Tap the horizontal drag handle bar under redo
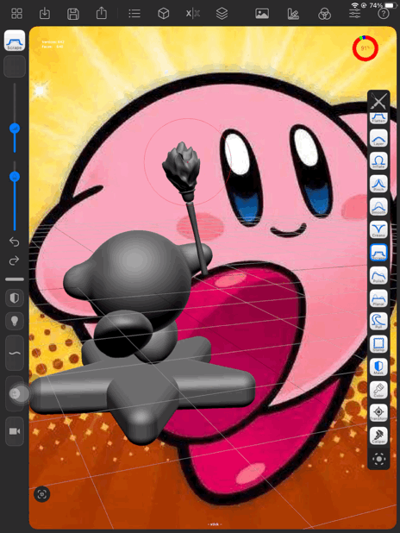Image resolution: width=400 pixels, height=533 pixels. tap(15, 279)
